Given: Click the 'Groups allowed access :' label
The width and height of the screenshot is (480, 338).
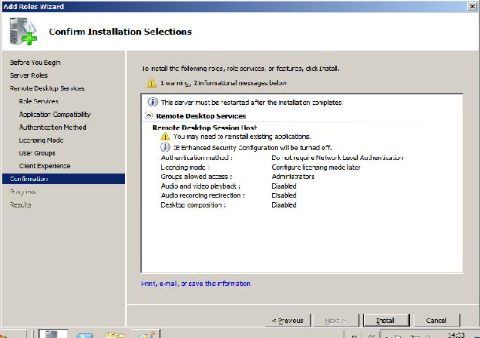Looking at the screenshot, I should pyautogui.click(x=196, y=177).
